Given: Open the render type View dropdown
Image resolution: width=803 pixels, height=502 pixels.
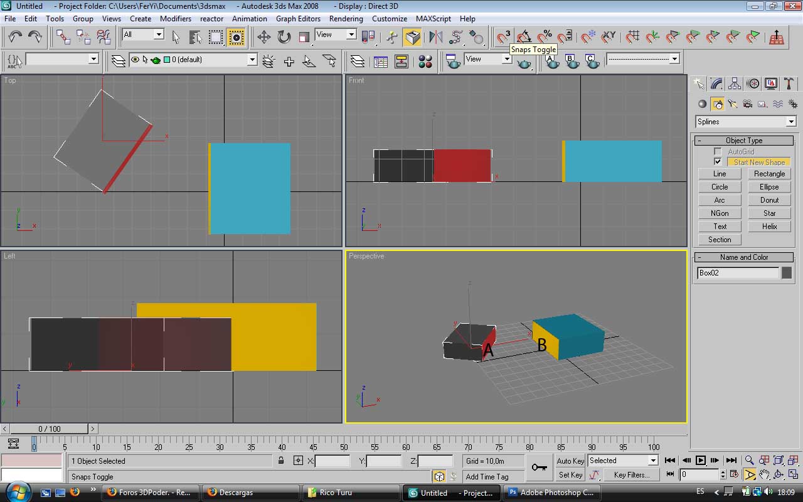Looking at the screenshot, I should [x=487, y=59].
